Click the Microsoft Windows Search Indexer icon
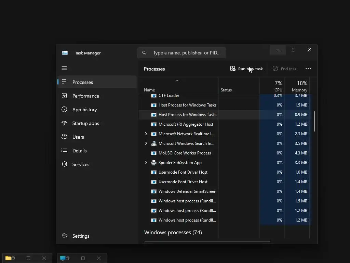 click(x=153, y=143)
